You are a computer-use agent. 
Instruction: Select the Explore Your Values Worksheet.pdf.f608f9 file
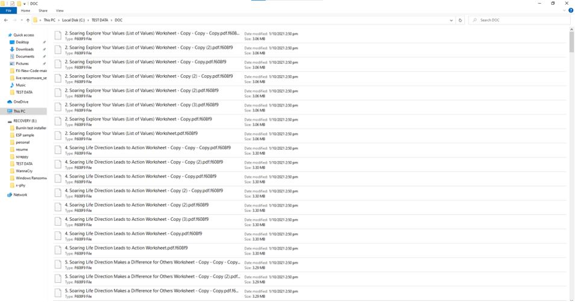coord(131,133)
